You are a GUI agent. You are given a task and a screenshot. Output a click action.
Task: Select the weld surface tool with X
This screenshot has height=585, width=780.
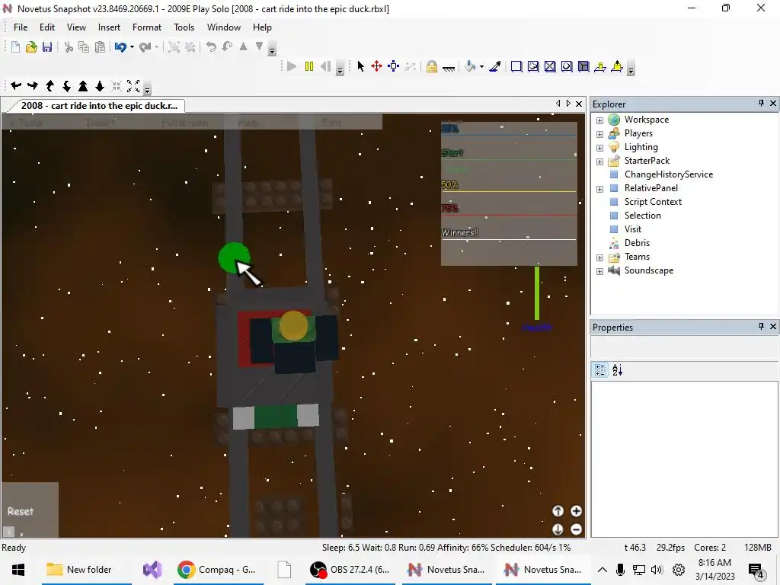[550, 66]
